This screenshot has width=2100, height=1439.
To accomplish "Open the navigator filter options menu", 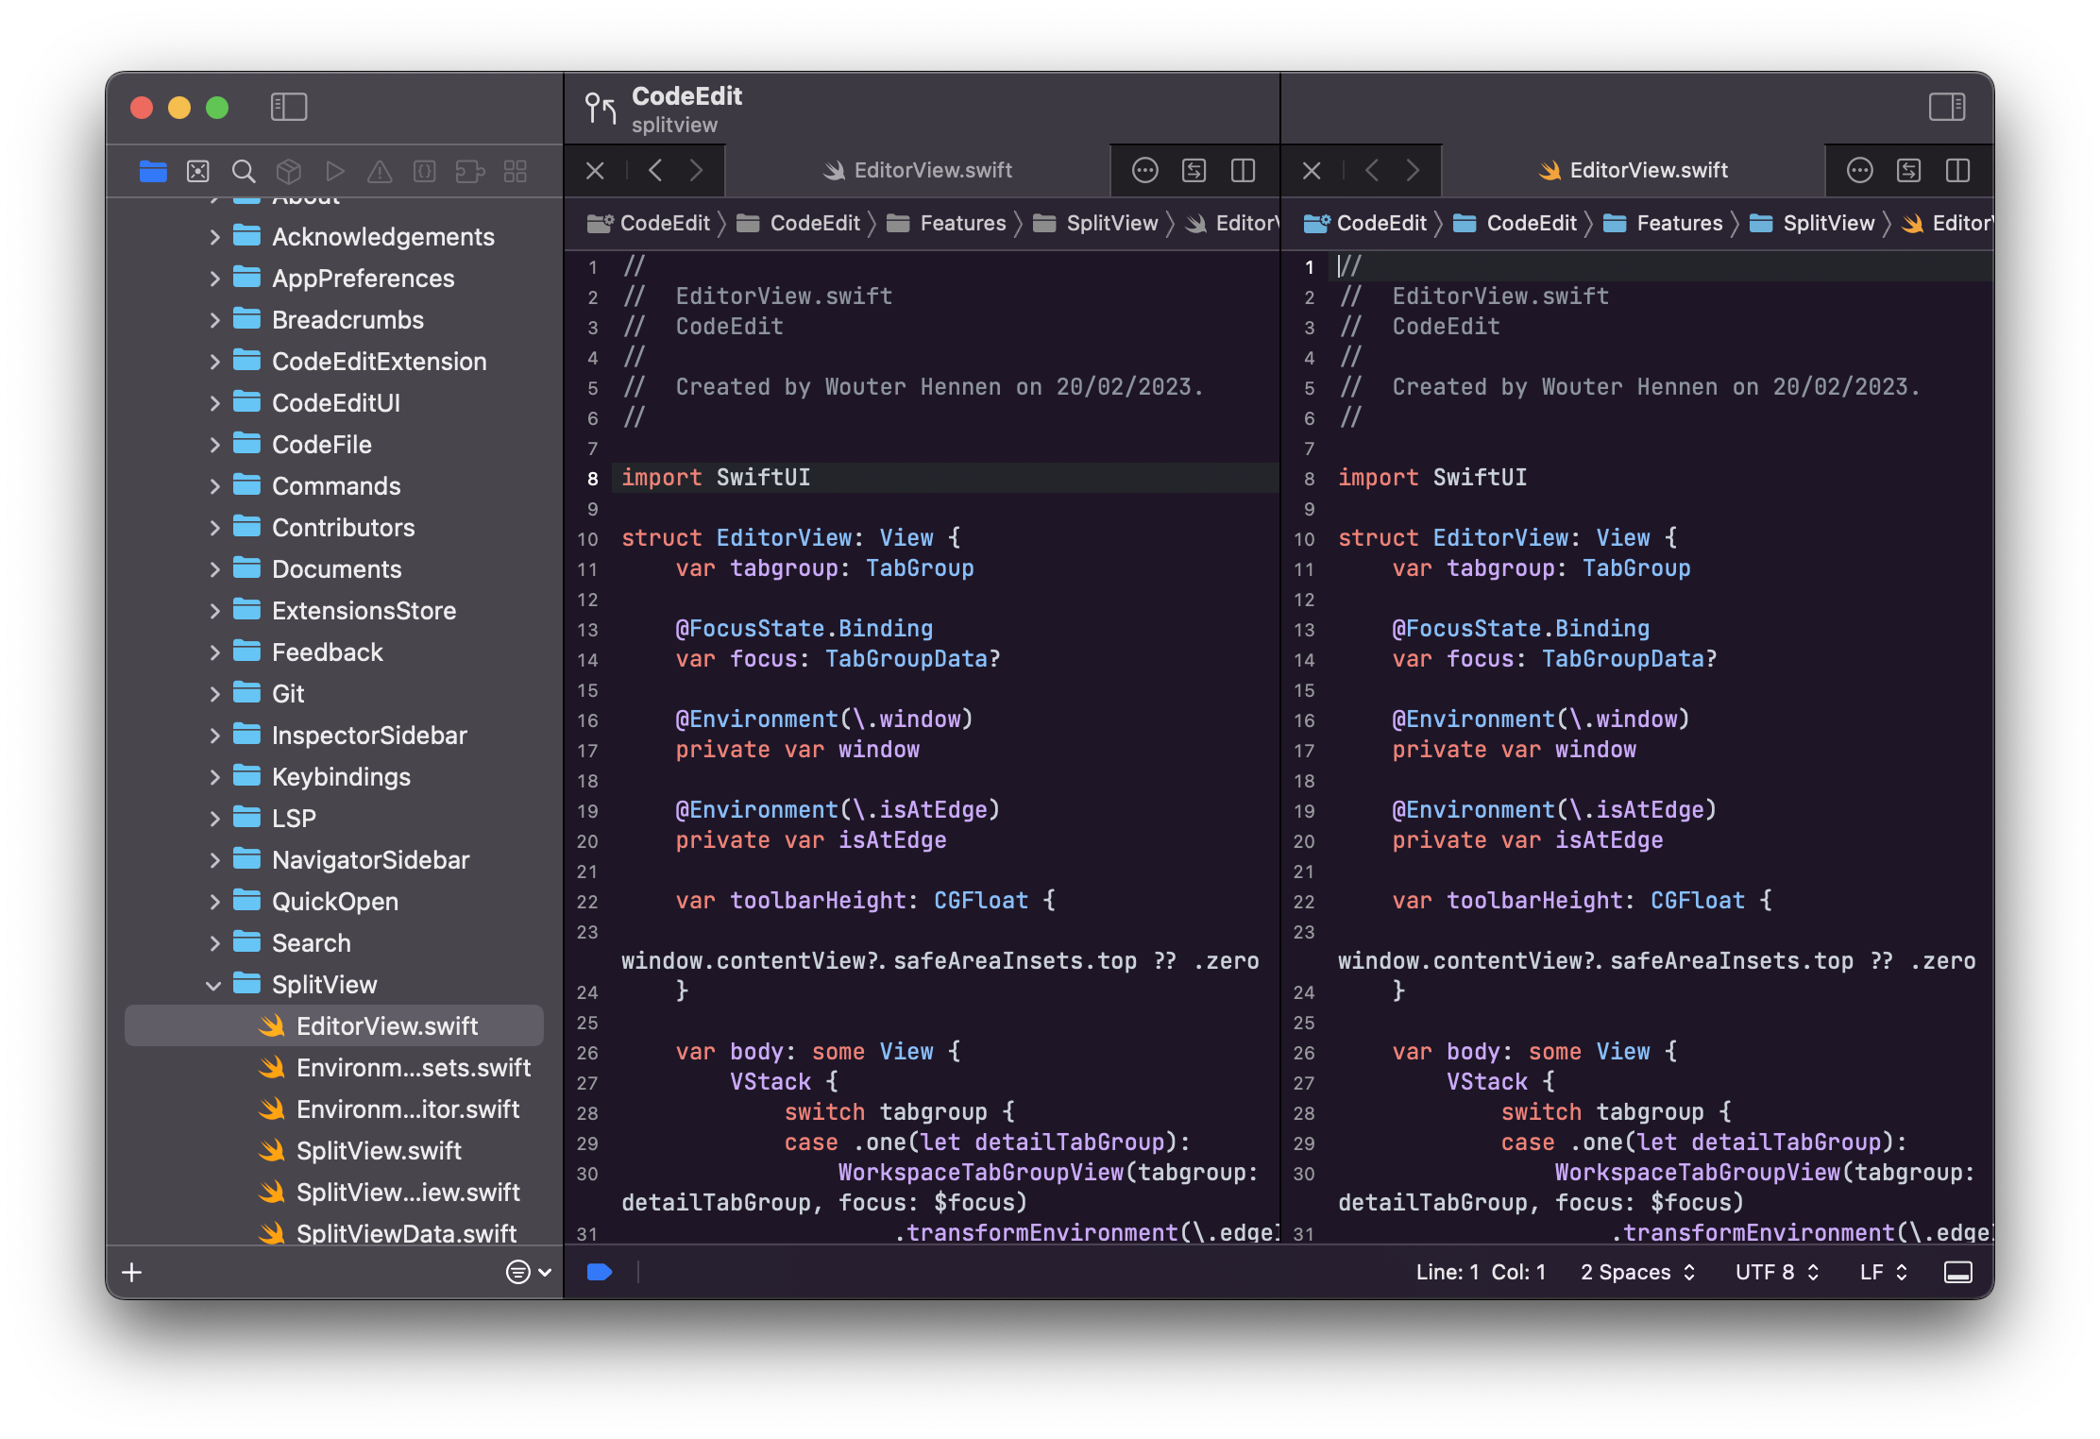I will click(529, 1273).
